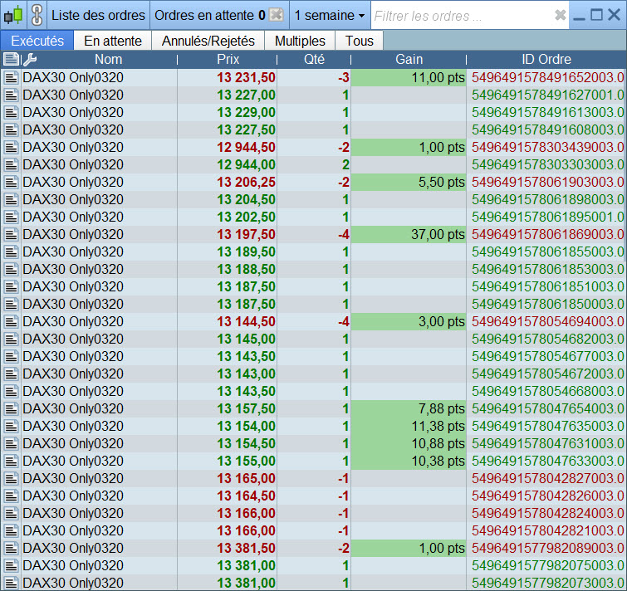Open details icon for order at 13 144,50
The image size is (627, 591).
(11, 321)
